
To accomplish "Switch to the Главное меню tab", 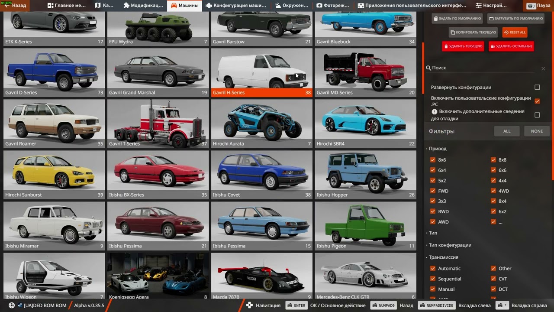I will 66,6.
